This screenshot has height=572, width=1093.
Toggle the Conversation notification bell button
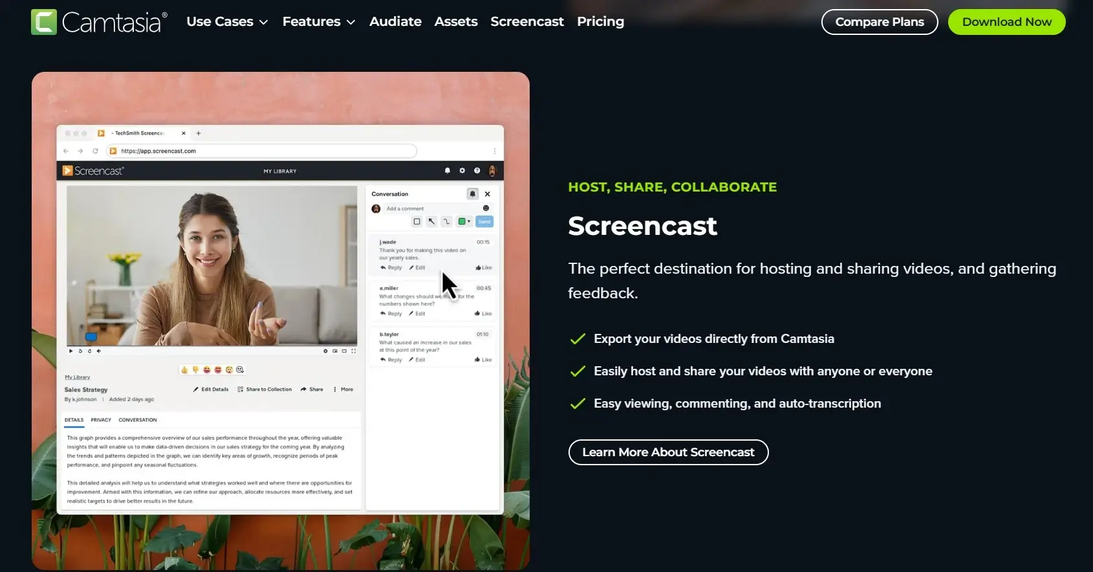coord(472,194)
